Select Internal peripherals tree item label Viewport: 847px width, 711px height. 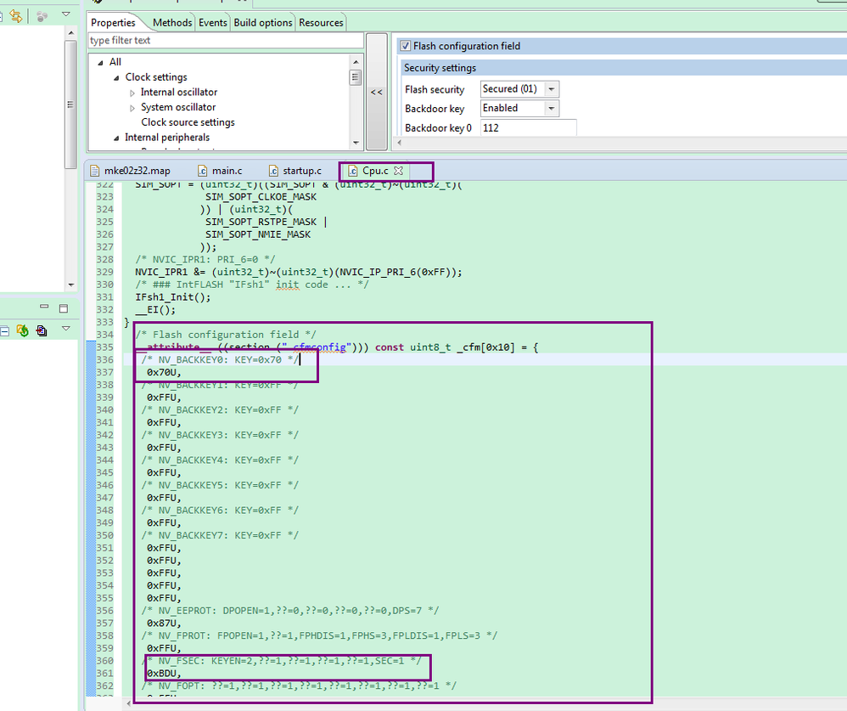[x=167, y=138]
